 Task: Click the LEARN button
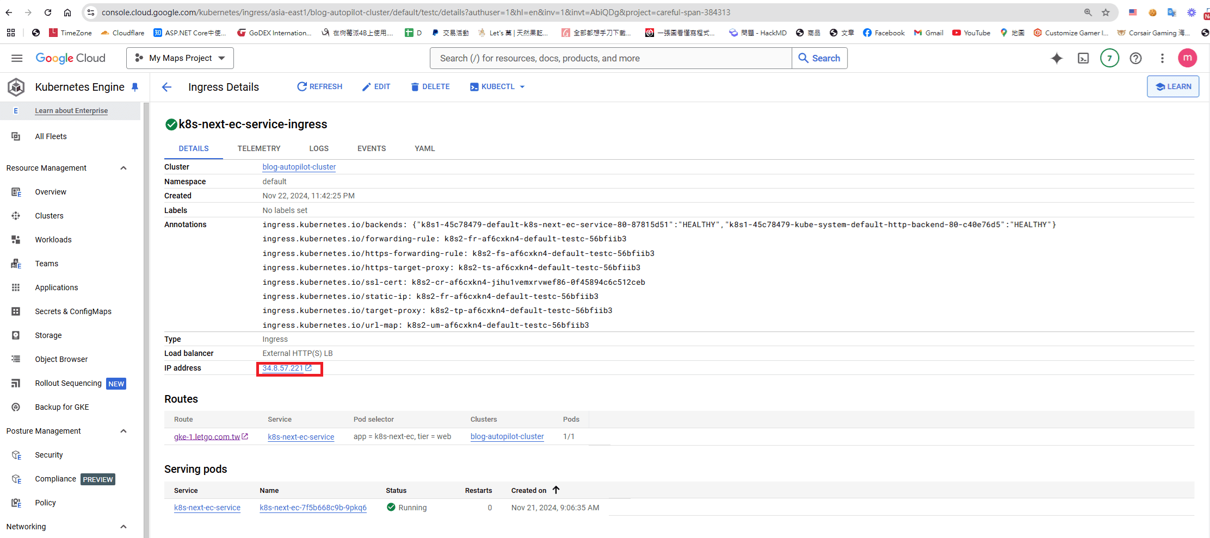tap(1173, 86)
